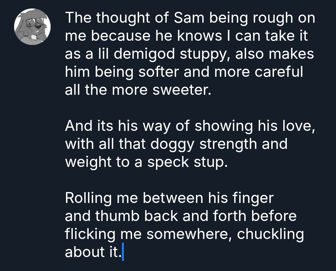This screenshot has width=336, height=271.
Task: Click the grayscale cartoon avatar picture
Action: (32, 27)
